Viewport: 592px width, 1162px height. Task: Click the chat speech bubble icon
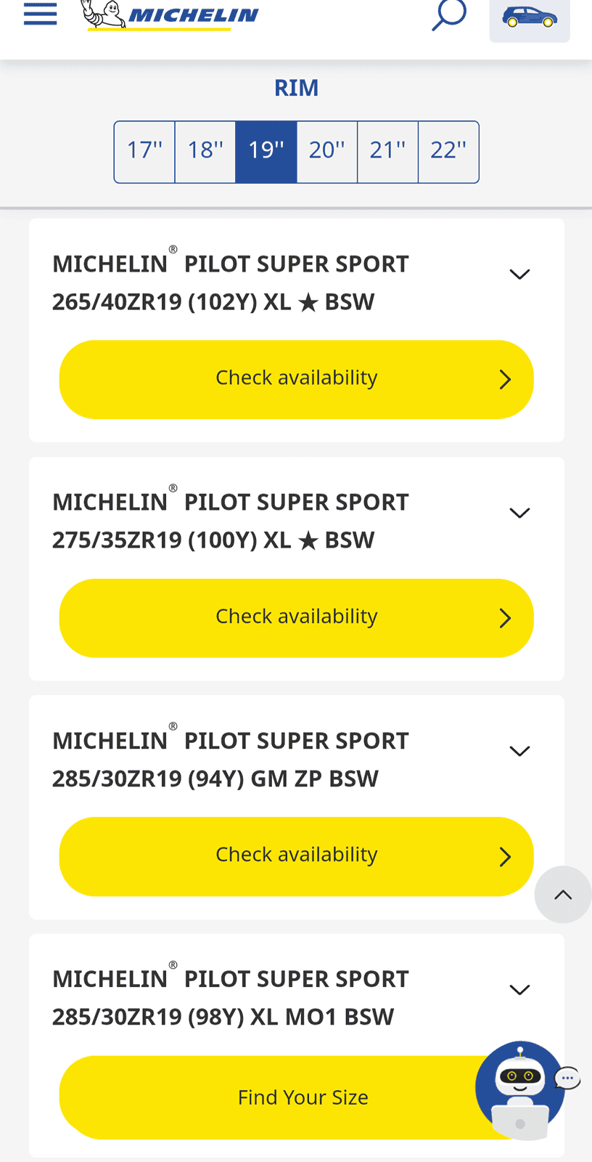[x=567, y=1078]
